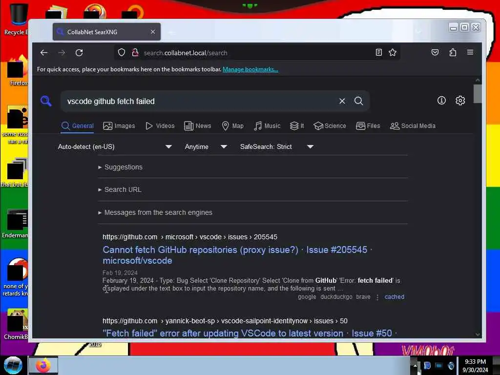This screenshot has height=375, width=500.
Task: Click the Feb 19, 2024 result date
Action: click(x=120, y=272)
